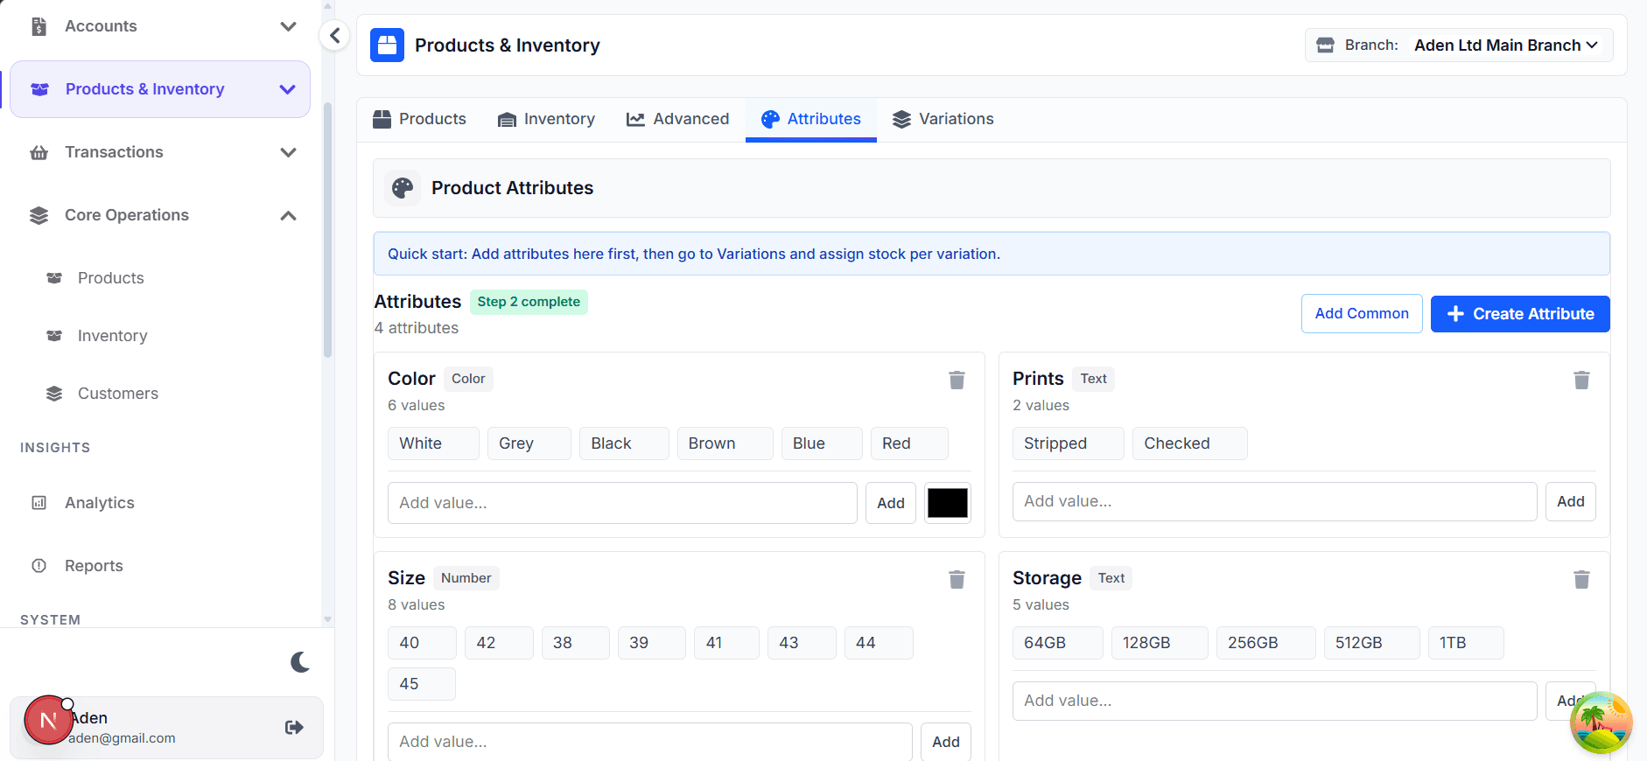Click the branch store icon in header
Viewport: 1647px width, 761px height.
tap(1326, 45)
